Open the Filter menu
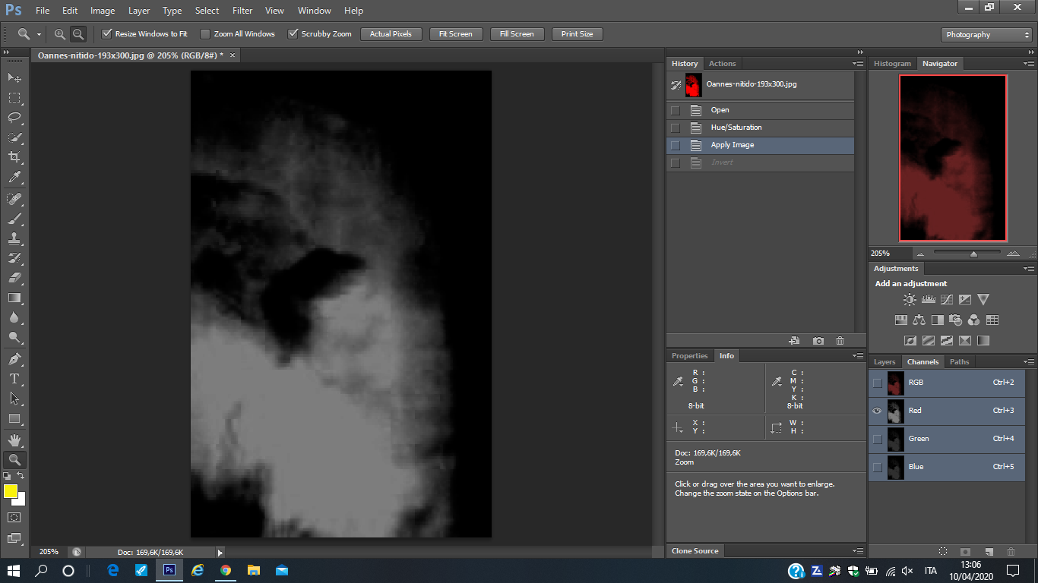 242,11
